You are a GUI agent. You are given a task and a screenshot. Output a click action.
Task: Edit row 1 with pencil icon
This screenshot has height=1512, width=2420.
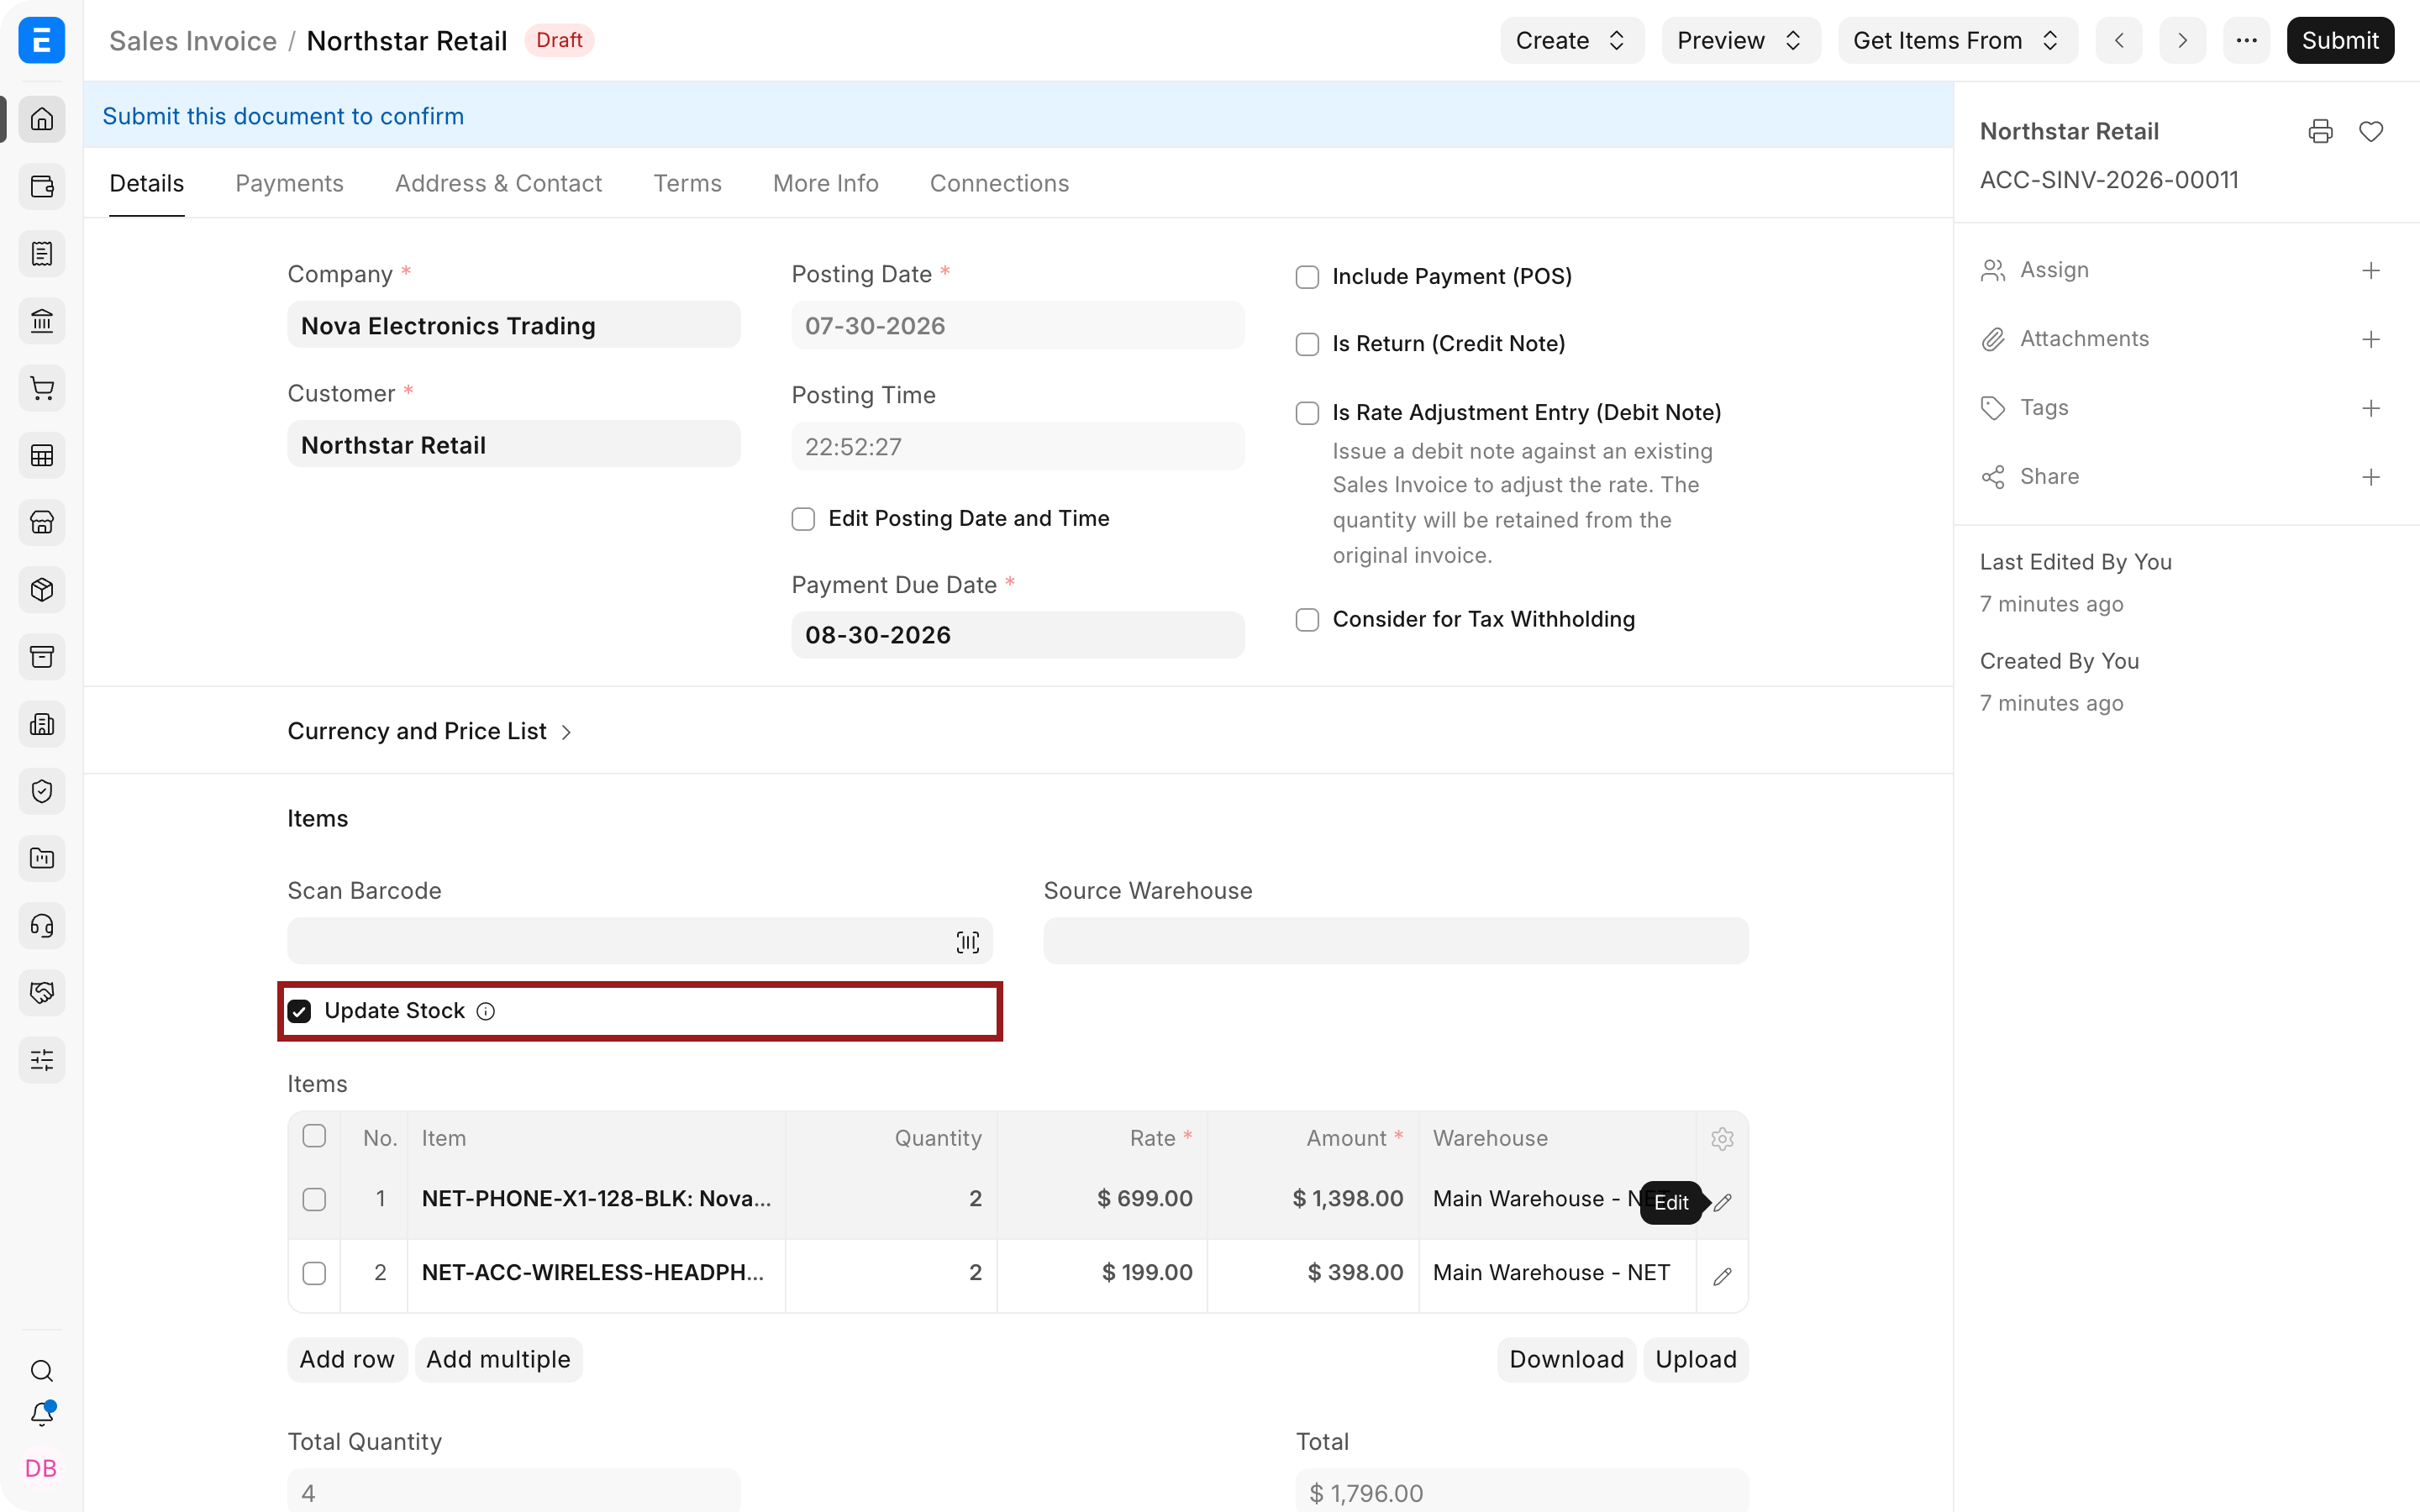(x=1722, y=1202)
